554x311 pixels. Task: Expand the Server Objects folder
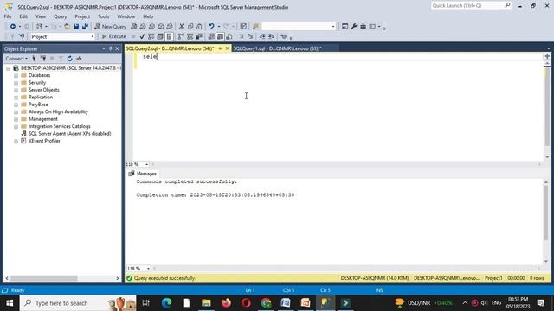click(x=16, y=90)
